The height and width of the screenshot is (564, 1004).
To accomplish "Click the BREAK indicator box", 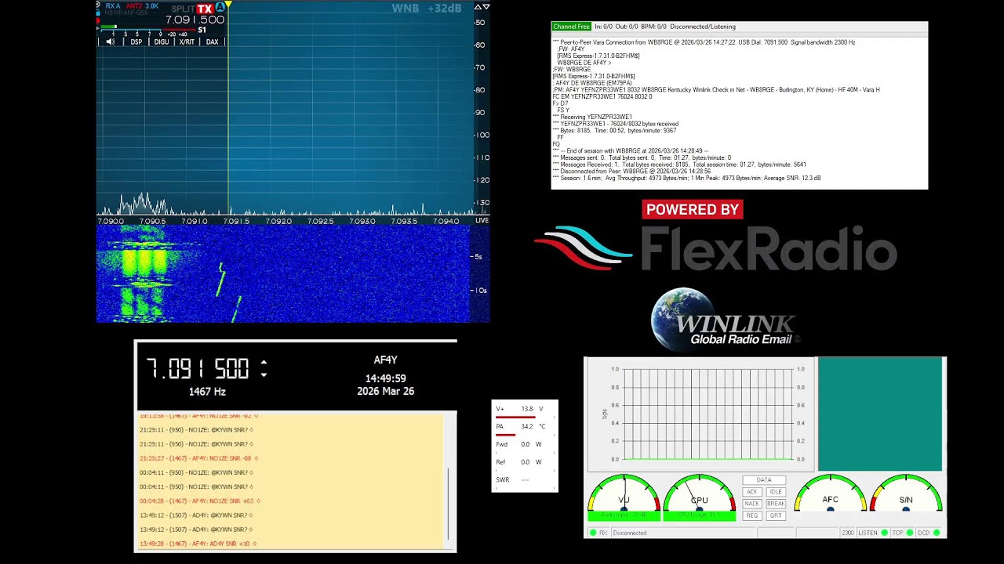I will [776, 504].
